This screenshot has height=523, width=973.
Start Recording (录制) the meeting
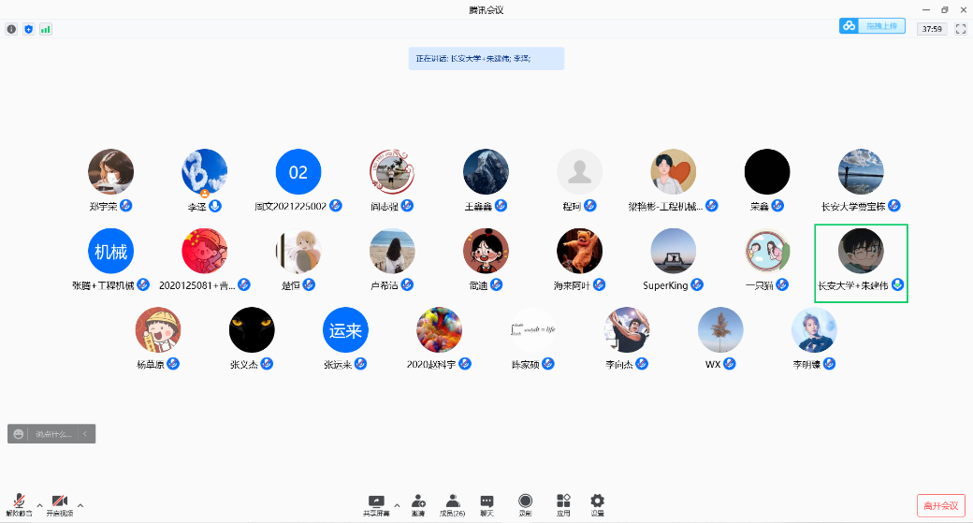tap(525, 505)
